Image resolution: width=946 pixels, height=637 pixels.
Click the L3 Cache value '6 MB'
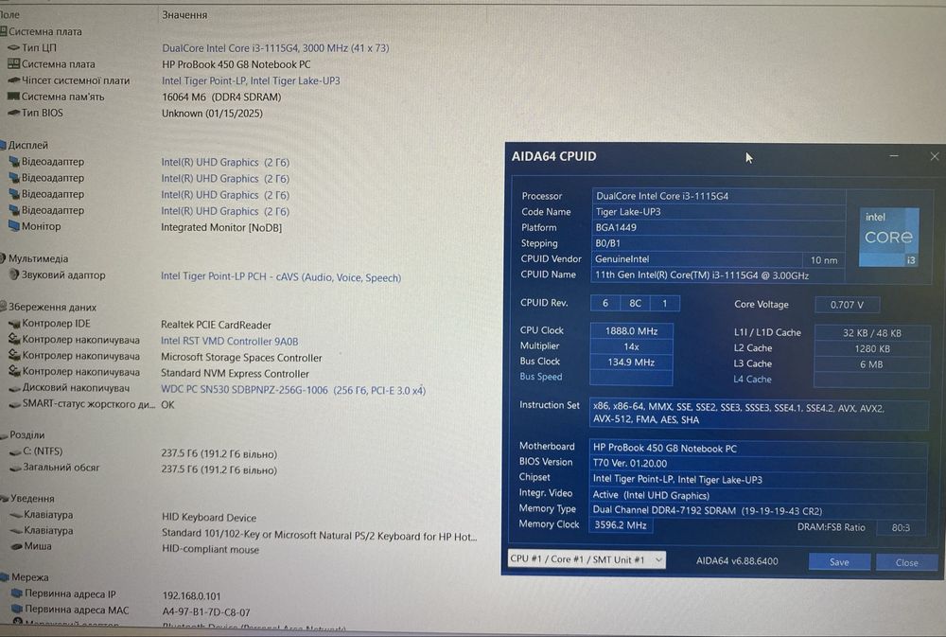872,364
